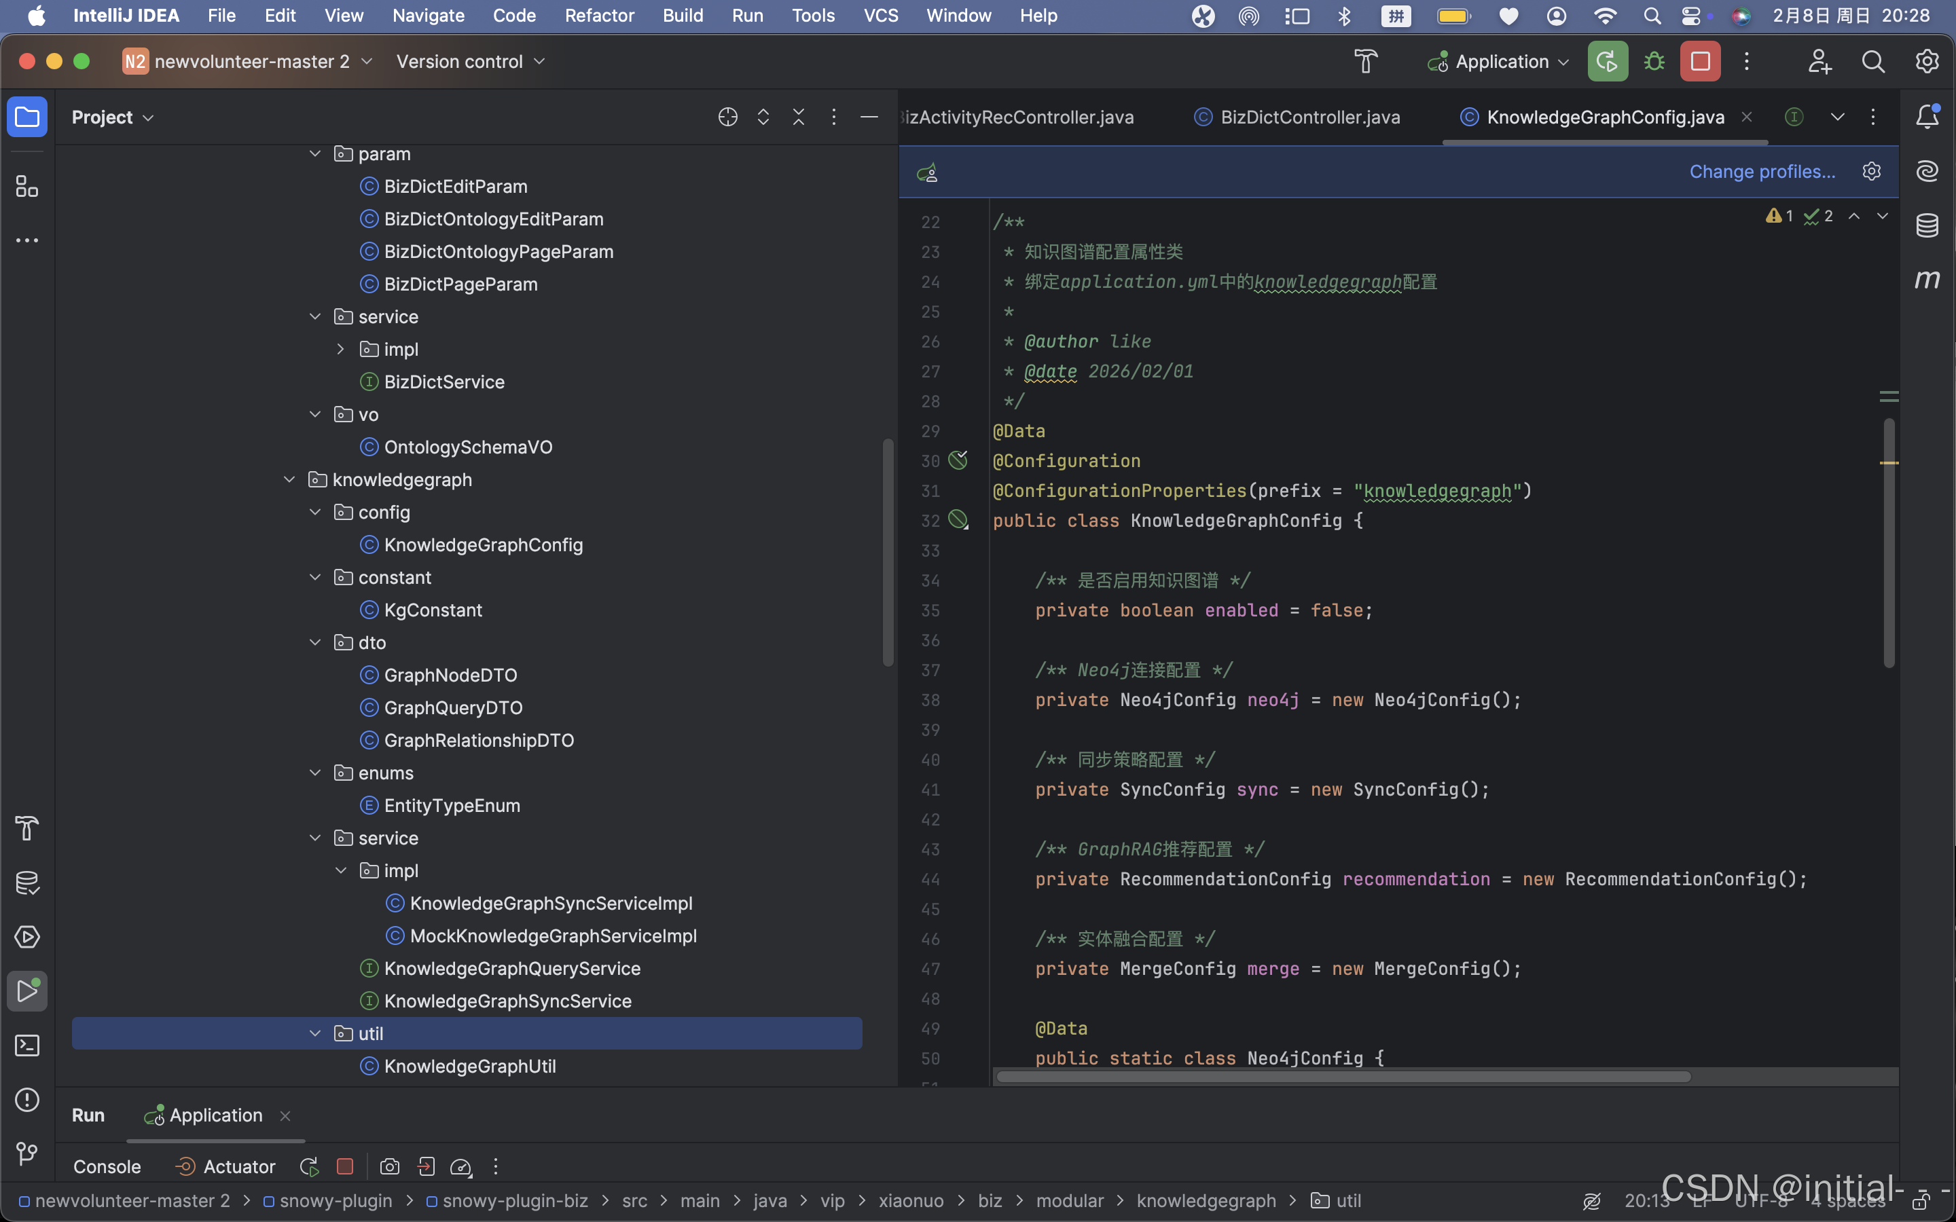This screenshot has width=1956, height=1222.
Task: Open the Terminal tool window
Action: (26, 1045)
